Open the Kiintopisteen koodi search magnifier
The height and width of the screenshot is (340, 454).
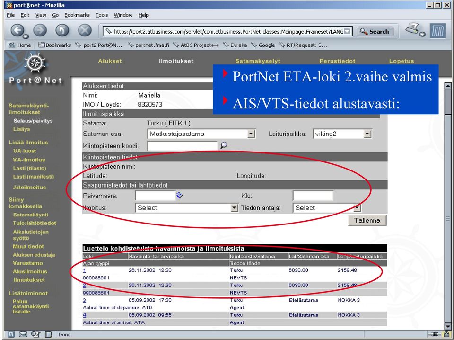pos(224,145)
